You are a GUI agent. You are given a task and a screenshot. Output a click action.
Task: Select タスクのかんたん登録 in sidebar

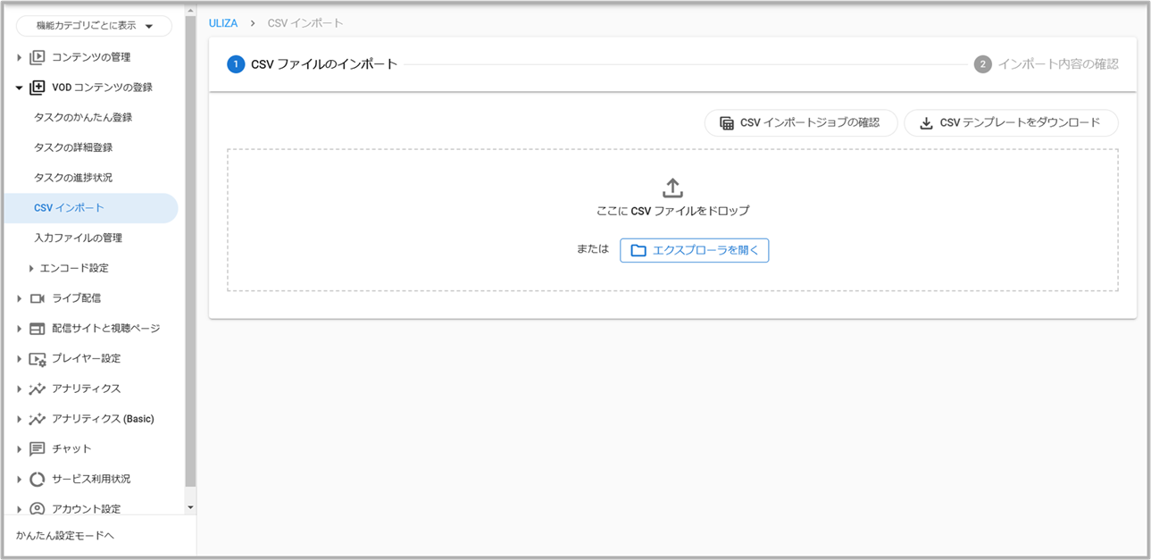point(83,118)
